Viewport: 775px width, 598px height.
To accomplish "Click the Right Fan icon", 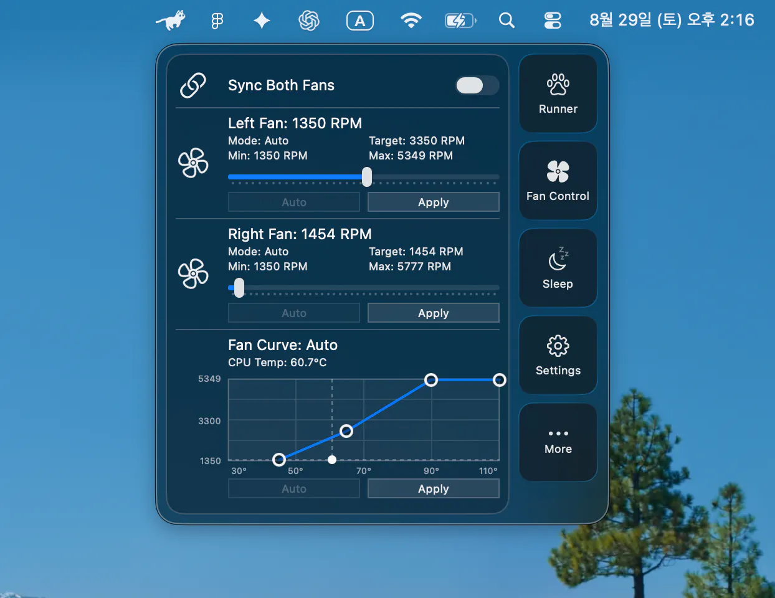I will tap(194, 273).
